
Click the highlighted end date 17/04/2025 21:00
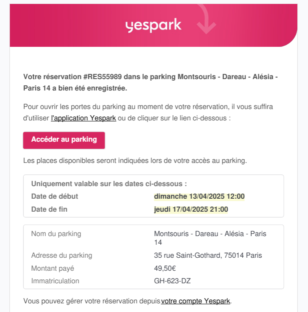click(191, 209)
